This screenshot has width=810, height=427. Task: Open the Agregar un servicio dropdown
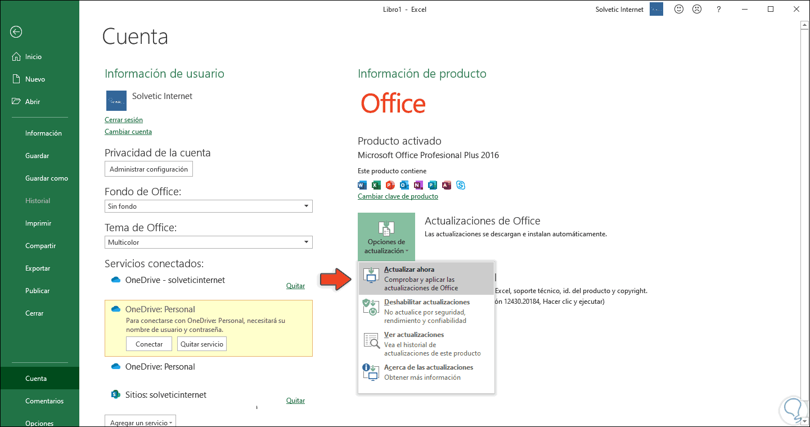coord(140,422)
